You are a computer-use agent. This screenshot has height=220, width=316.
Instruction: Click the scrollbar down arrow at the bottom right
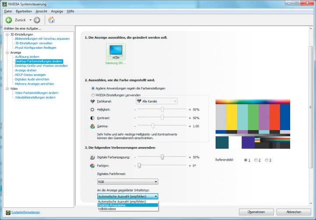point(311,203)
